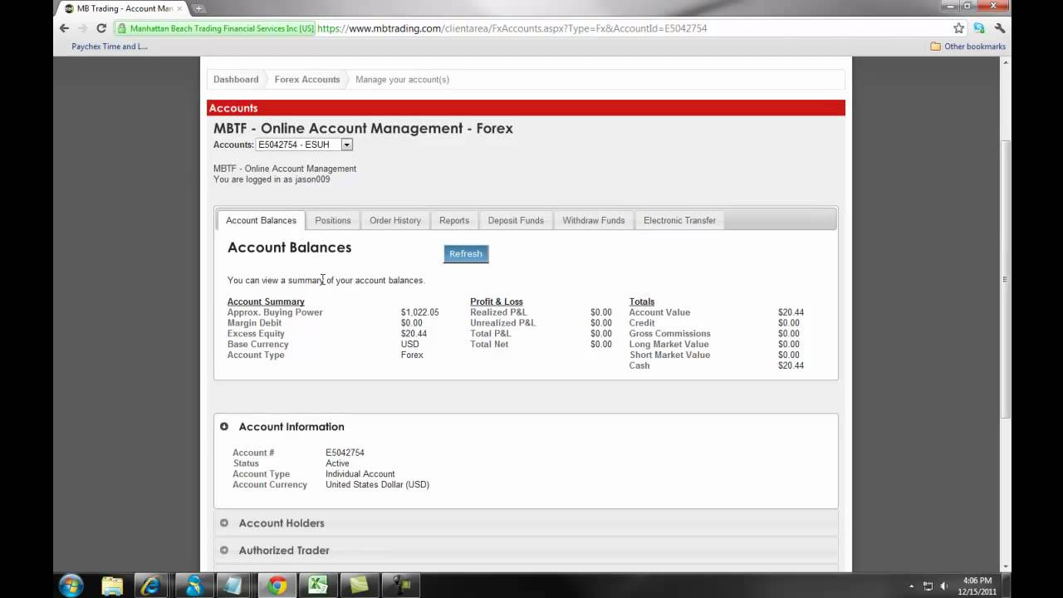
Task: Click the page vertical scrollbar
Action: pos(1007,279)
